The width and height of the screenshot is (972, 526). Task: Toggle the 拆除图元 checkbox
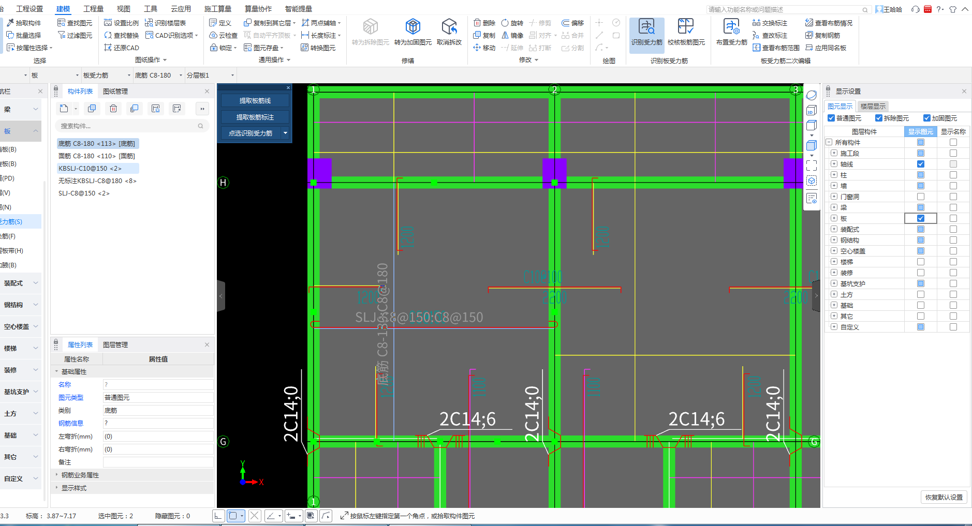click(879, 118)
